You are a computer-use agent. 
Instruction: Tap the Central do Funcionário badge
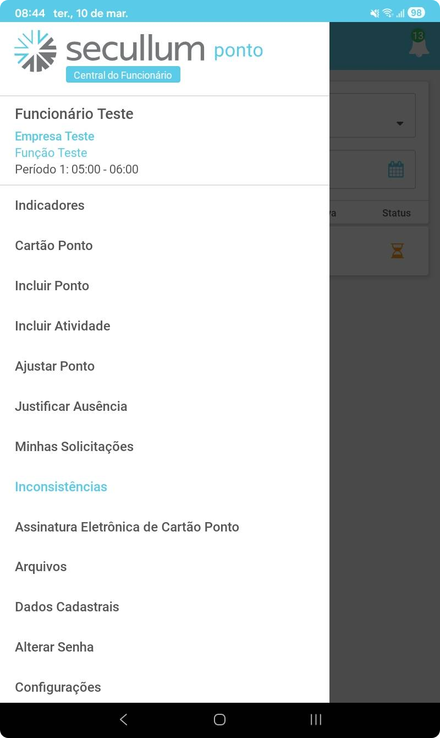click(123, 75)
